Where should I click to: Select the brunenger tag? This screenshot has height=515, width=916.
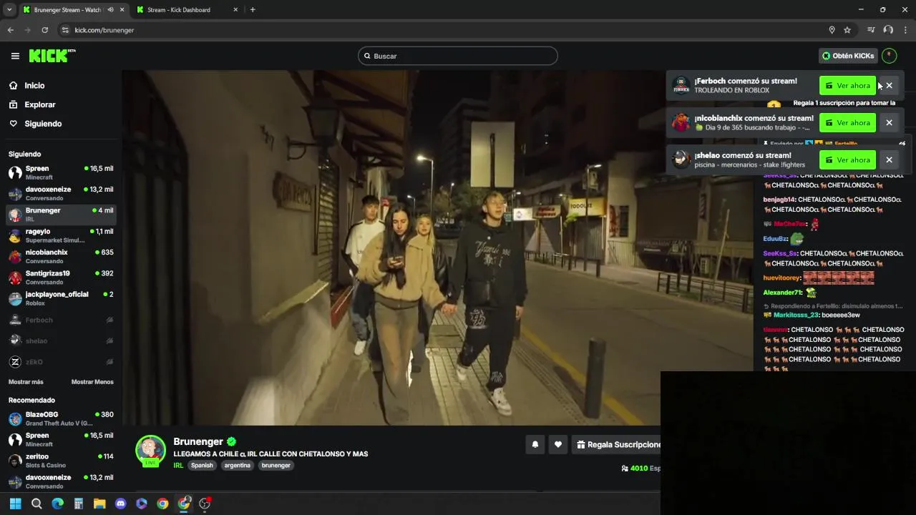click(276, 465)
